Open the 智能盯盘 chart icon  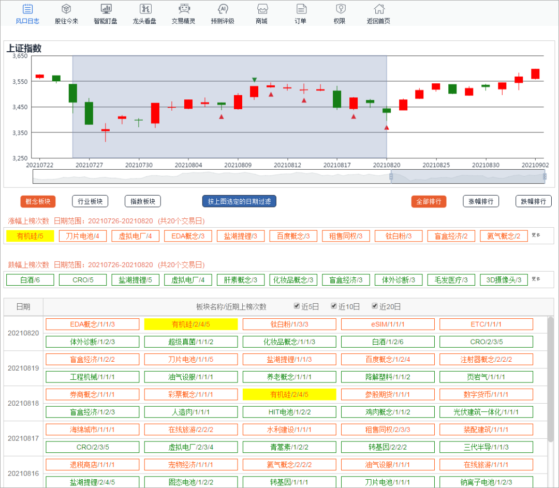106,9
